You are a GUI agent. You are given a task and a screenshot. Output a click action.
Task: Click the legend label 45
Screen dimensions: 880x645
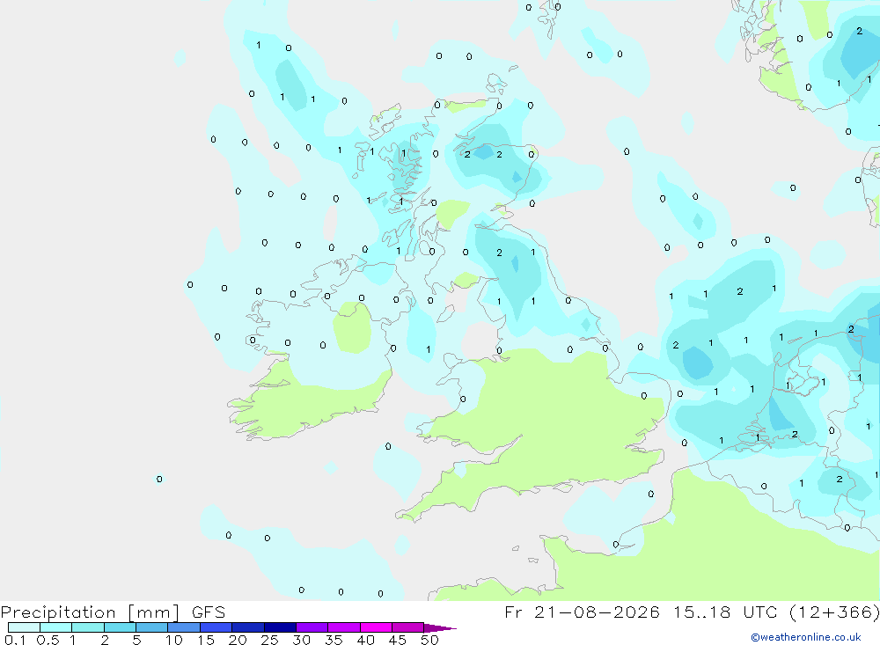click(398, 640)
